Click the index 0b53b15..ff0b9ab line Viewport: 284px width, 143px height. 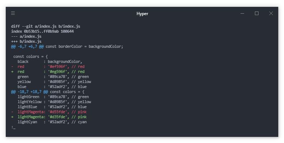pyautogui.click(x=42, y=31)
